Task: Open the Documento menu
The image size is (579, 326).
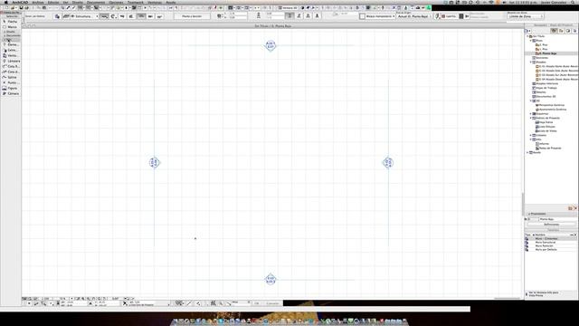Action: [96, 2]
